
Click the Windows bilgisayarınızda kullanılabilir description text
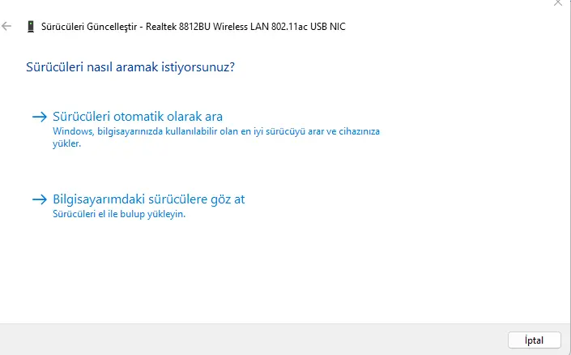[x=216, y=137]
